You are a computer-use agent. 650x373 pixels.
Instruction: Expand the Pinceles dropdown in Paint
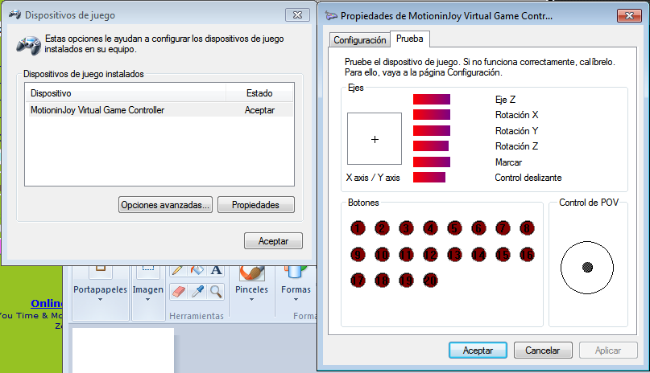point(251,293)
